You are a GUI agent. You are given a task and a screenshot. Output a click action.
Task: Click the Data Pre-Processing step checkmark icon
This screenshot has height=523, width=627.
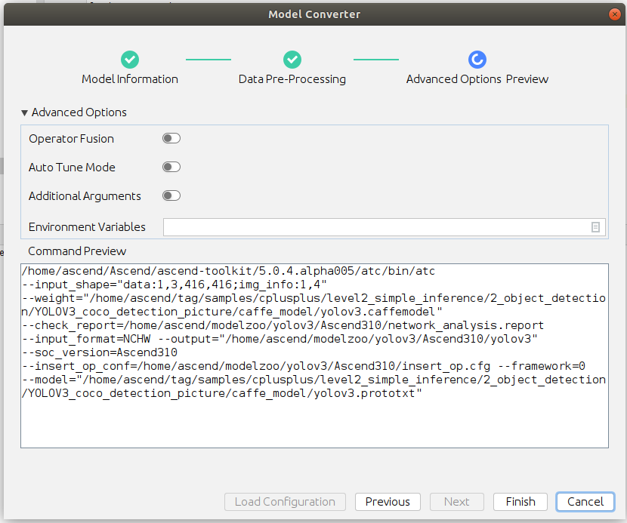(292, 60)
